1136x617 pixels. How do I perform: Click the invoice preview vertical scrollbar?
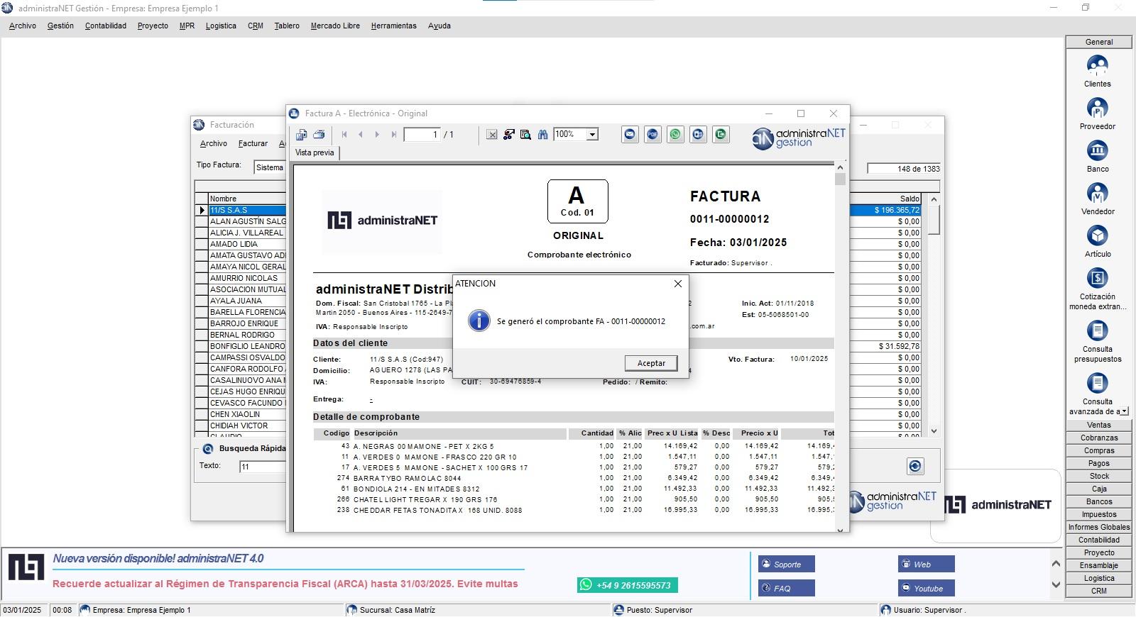(x=840, y=348)
